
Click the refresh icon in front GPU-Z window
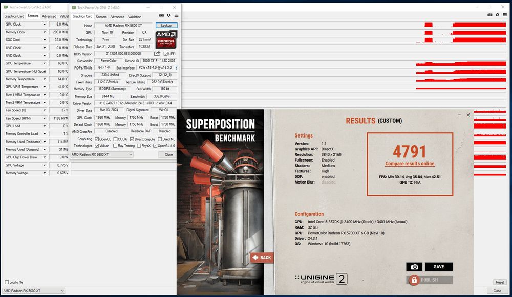pyautogui.click(x=169, y=15)
